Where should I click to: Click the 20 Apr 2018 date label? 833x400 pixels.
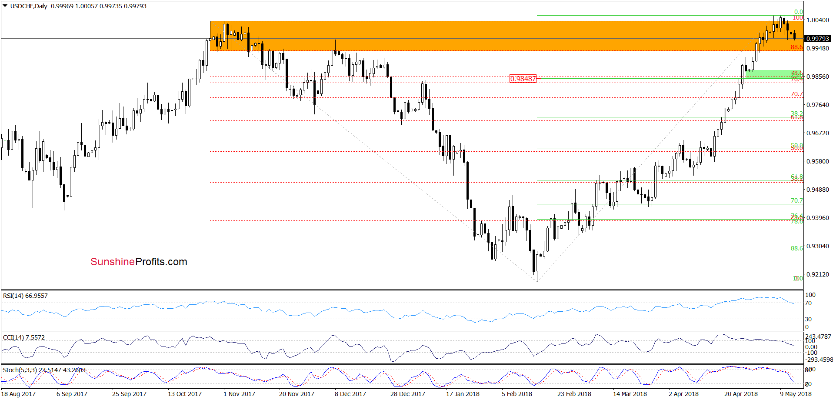[741, 394]
